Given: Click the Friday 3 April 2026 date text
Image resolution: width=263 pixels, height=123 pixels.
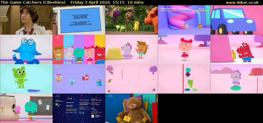Looking at the screenshot, I should 90,3.
